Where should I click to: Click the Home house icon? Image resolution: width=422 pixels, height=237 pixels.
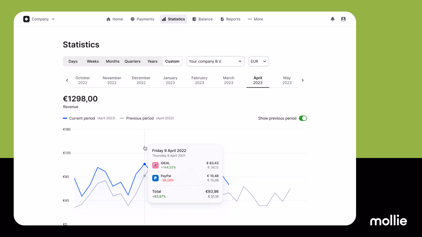pyautogui.click(x=108, y=19)
